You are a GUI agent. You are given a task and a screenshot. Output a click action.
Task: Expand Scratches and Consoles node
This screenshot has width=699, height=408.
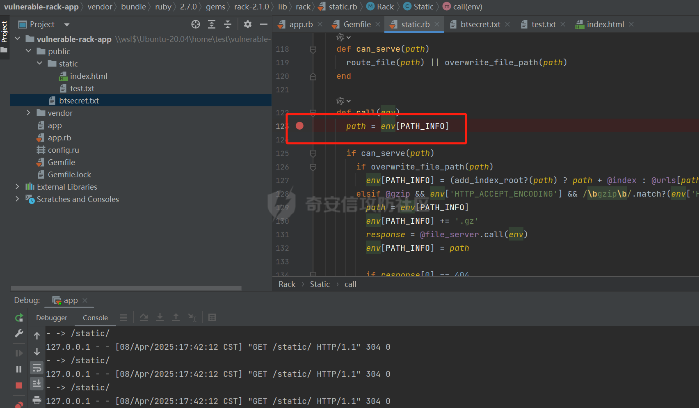click(x=17, y=199)
